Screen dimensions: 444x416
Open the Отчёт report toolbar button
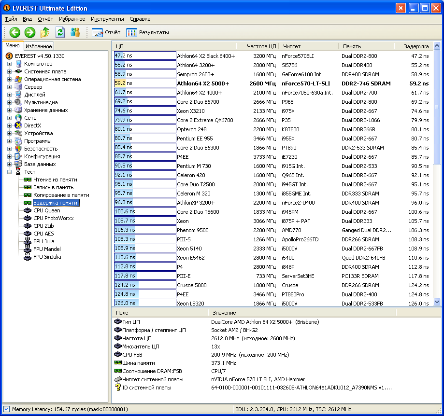click(106, 32)
